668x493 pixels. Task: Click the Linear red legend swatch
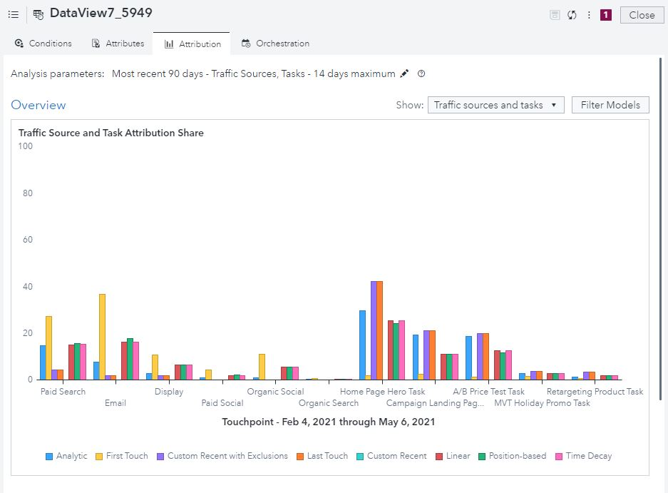[x=440, y=456]
